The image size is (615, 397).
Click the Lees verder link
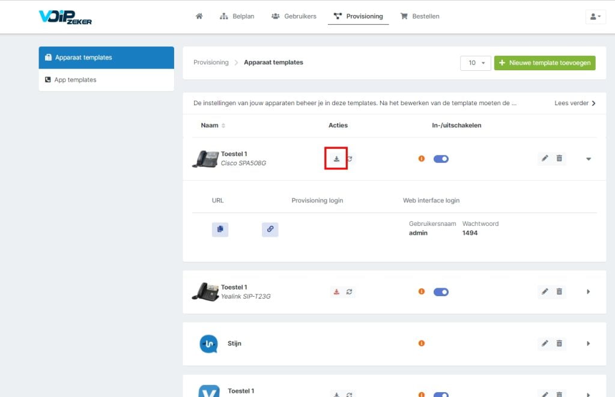575,103
